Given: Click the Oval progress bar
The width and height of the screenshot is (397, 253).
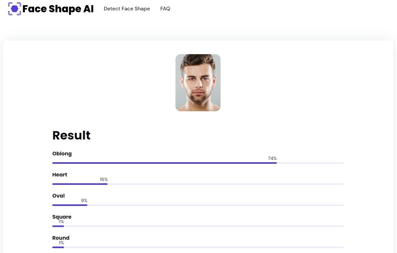Looking at the screenshot, I should (198, 205).
